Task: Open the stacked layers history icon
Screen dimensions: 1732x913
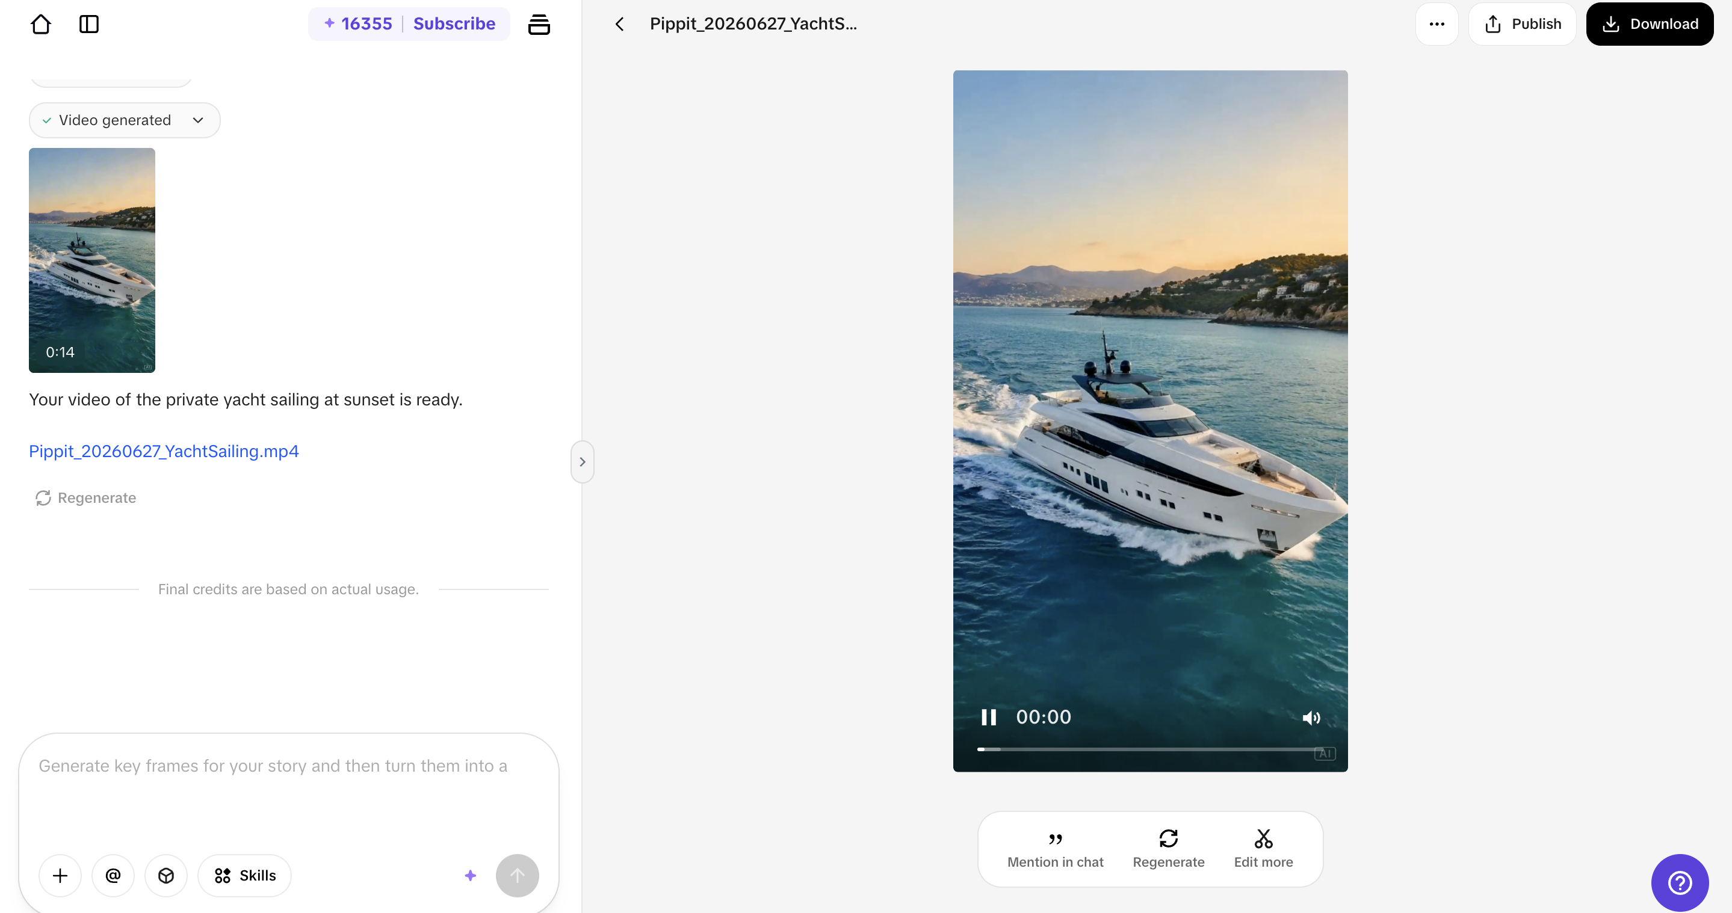Action: [x=539, y=24]
